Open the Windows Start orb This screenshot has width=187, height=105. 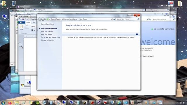point(3,102)
